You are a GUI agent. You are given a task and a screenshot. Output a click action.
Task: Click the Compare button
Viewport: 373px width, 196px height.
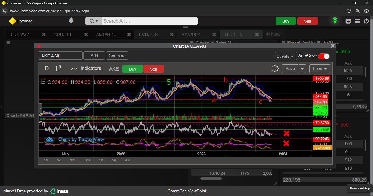tap(117, 56)
